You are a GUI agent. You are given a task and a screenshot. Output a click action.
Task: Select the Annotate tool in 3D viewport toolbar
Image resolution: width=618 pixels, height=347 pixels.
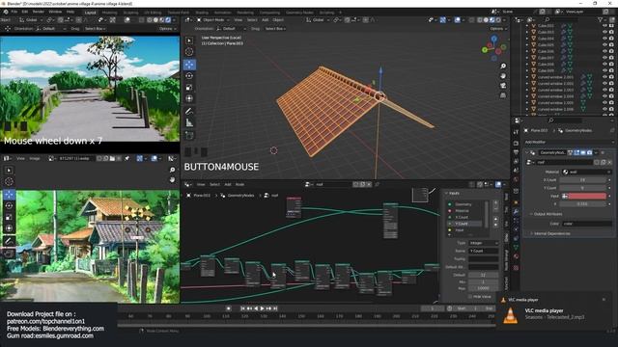[x=189, y=112]
